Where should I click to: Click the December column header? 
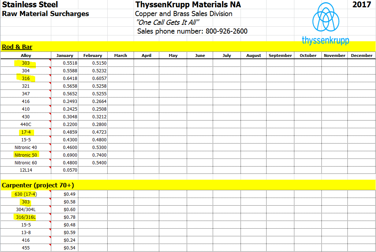click(x=362, y=55)
